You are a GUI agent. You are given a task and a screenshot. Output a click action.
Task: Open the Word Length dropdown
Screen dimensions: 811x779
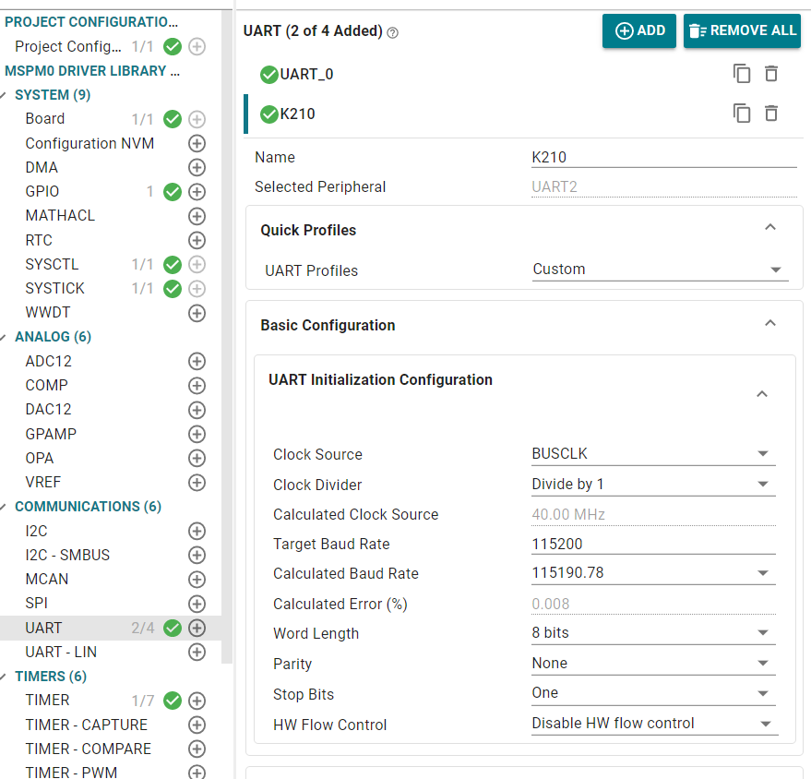(654, 633)
